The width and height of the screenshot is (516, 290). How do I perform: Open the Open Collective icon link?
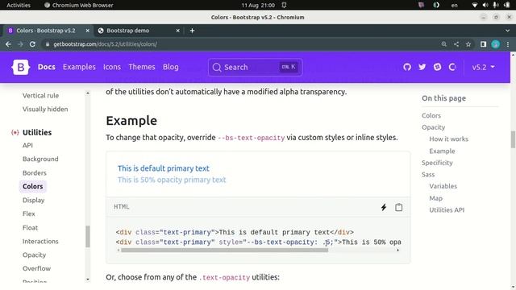coord(452,67)
